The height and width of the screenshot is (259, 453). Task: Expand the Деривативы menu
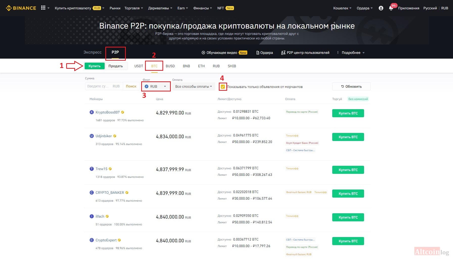160,8
